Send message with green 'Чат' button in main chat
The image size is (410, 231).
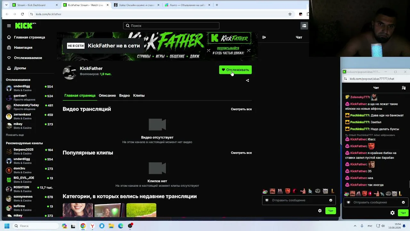tap(331, 210)
